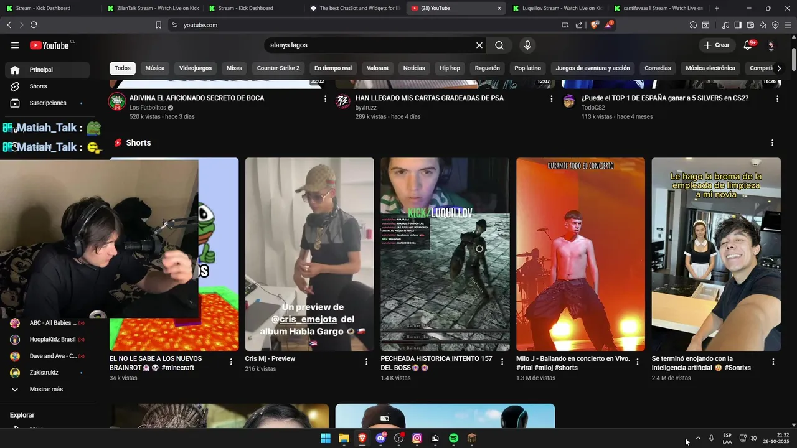Select the Hip hop filter chip
Image resolution: width=797 pixels, height=448 pixels.
click(450, 68)
